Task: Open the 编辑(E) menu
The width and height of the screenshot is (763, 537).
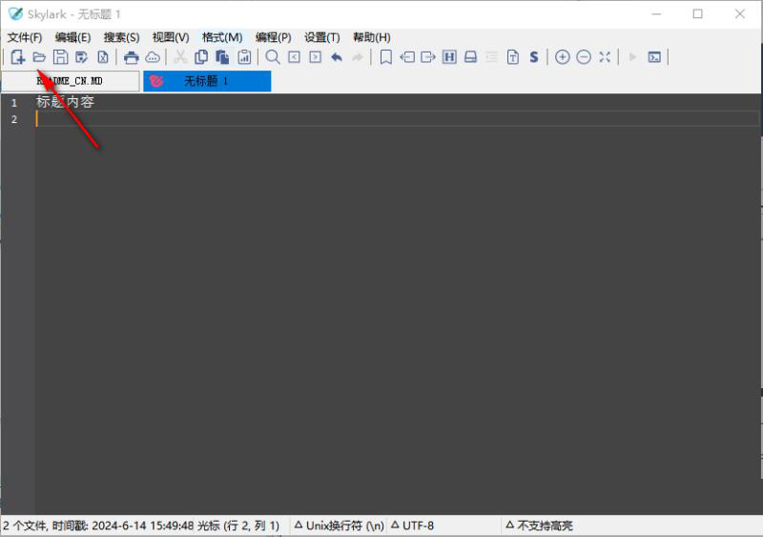Action: (x=73, y=37)
